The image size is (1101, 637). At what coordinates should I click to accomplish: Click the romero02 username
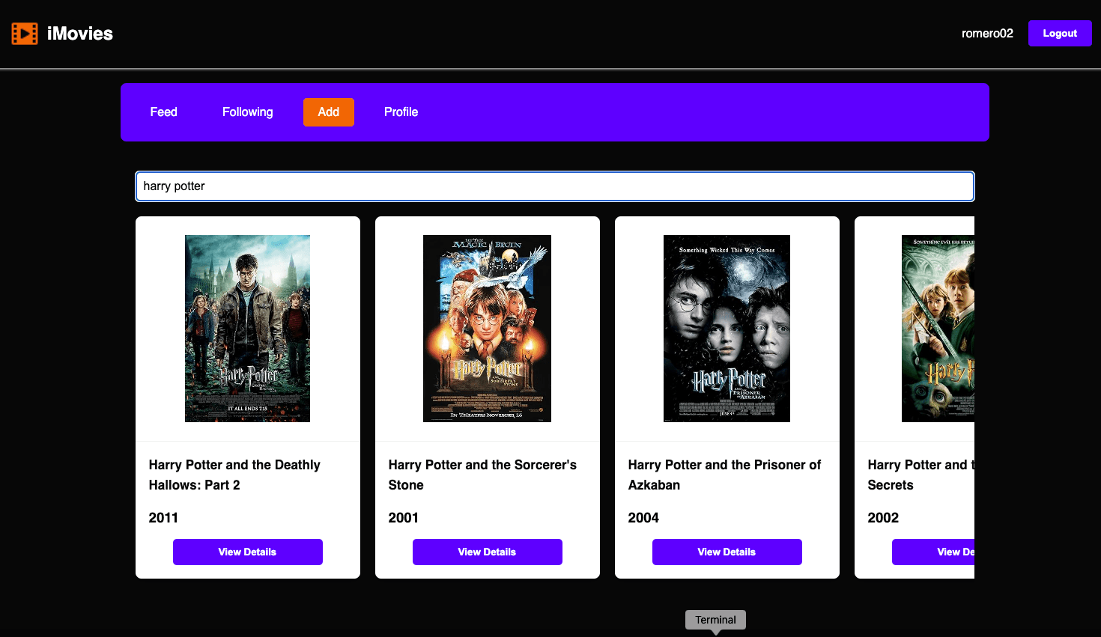tap(987, 34)
